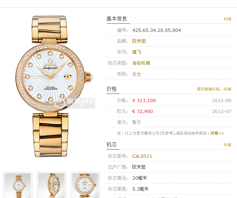Screen dimensions: 237x198
Task: Click the 女士 gender link
Action: [x=137, y=74]
